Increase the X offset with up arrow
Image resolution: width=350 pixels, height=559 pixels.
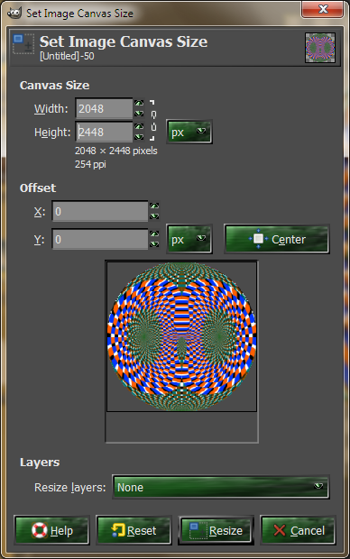tap(154, 206)
